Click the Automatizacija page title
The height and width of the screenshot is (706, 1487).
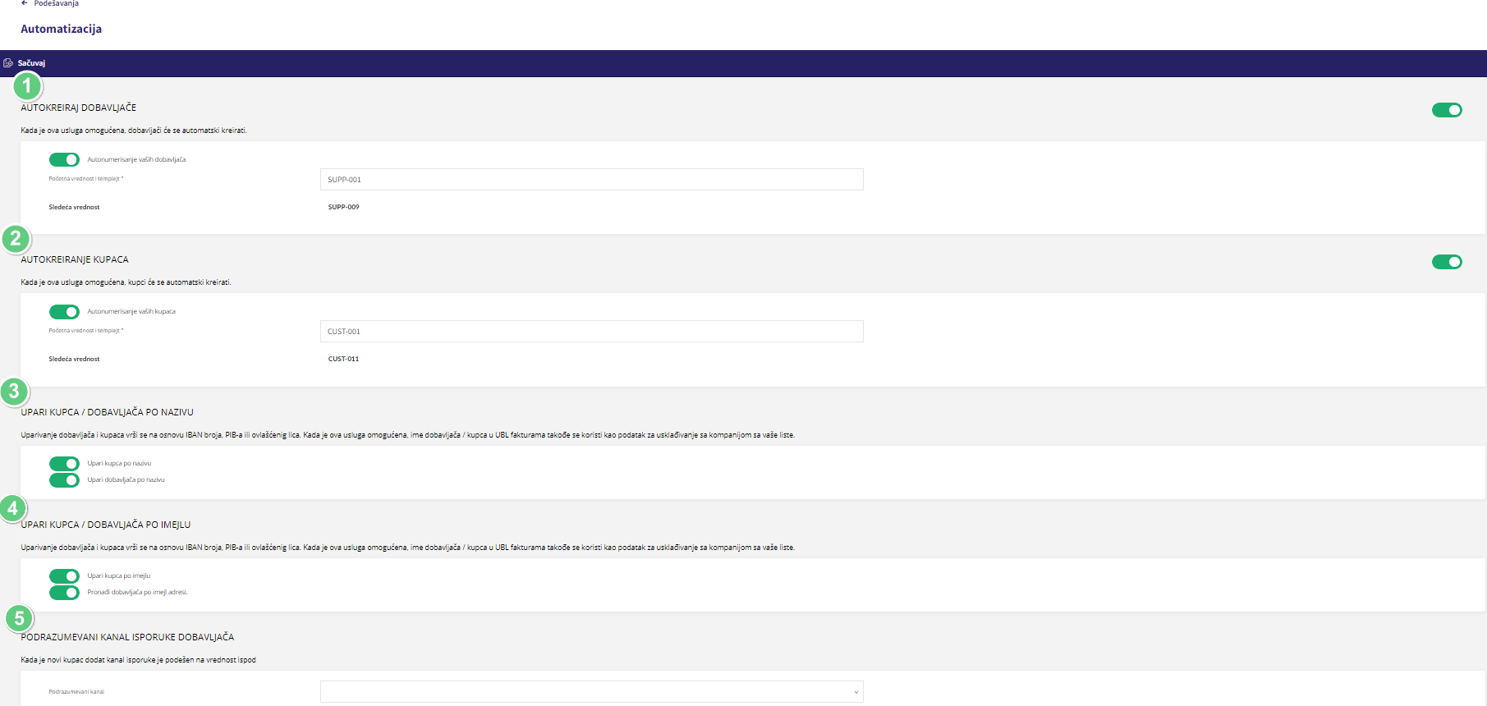(x=62, y=29)
